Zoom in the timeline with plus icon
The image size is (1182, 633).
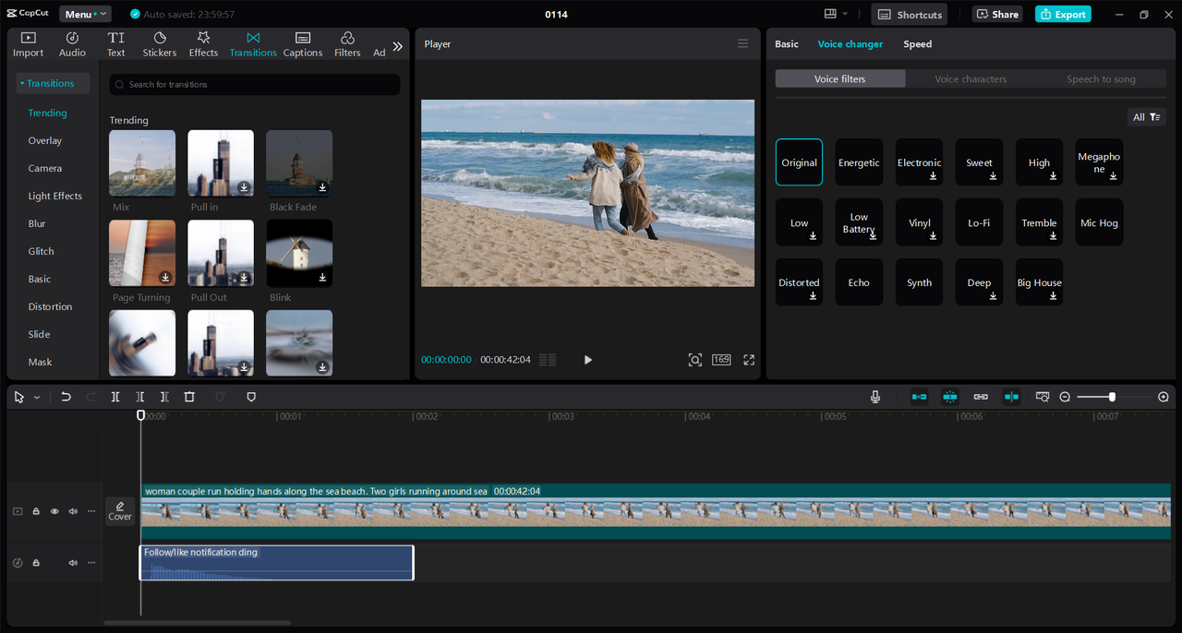1164,397
